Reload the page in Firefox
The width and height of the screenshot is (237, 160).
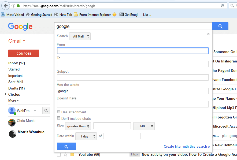223,6
